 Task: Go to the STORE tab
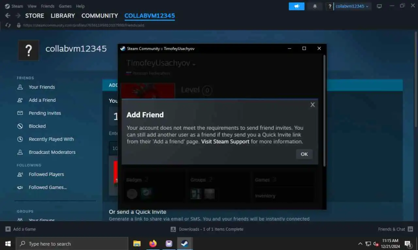pyautogui.click(x=35, y=16)
